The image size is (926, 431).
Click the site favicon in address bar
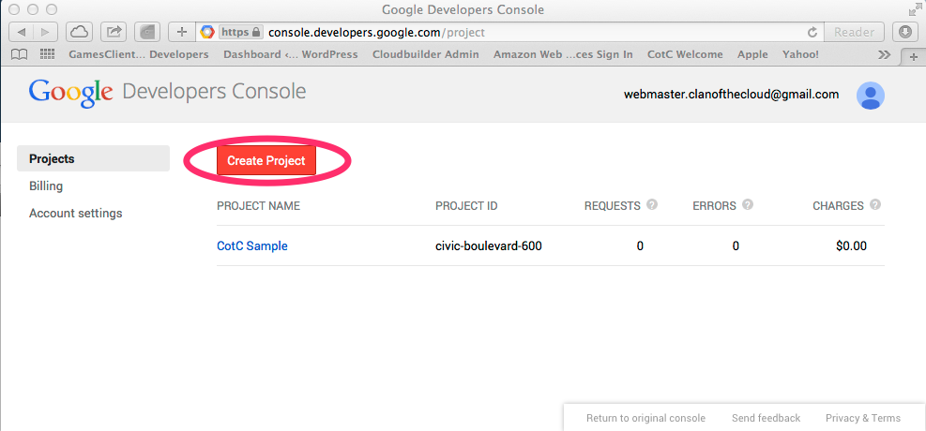[206, 33]
